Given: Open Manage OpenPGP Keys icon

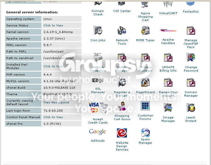Looking at the screenshot, I should pos(191,31).
